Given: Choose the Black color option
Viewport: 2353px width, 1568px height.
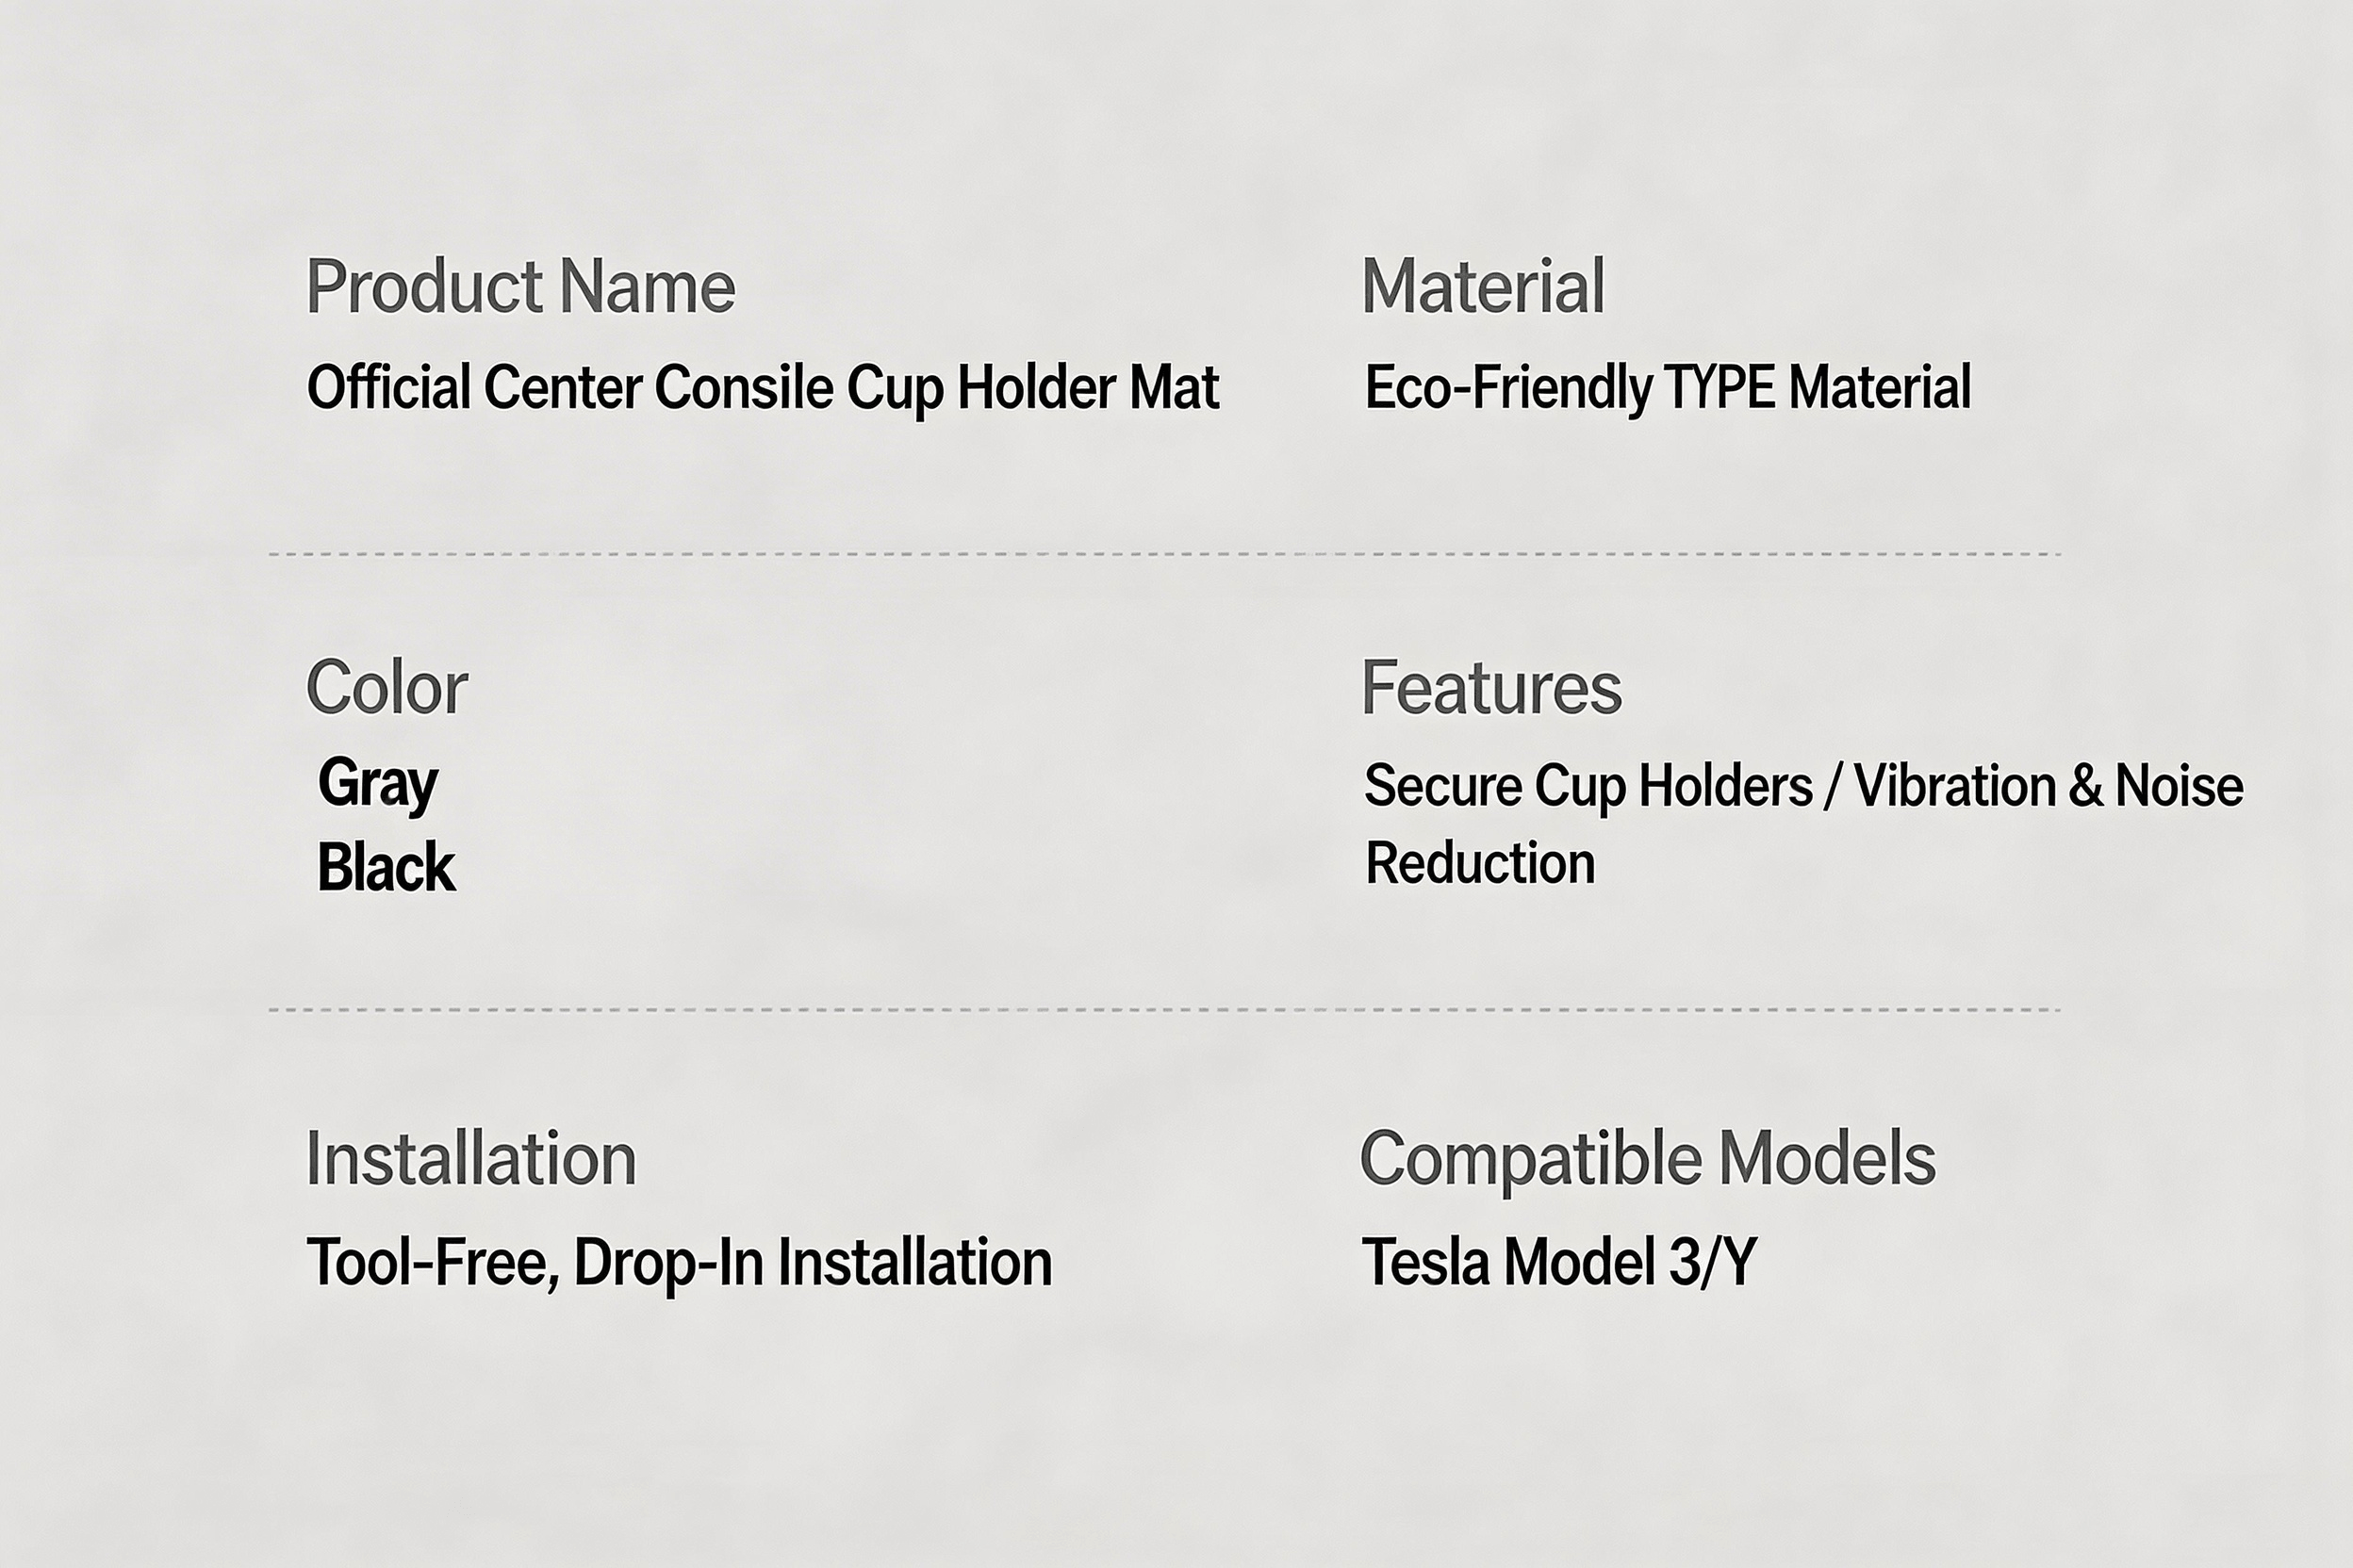Looking at the screenshot, I should (387, 867).
